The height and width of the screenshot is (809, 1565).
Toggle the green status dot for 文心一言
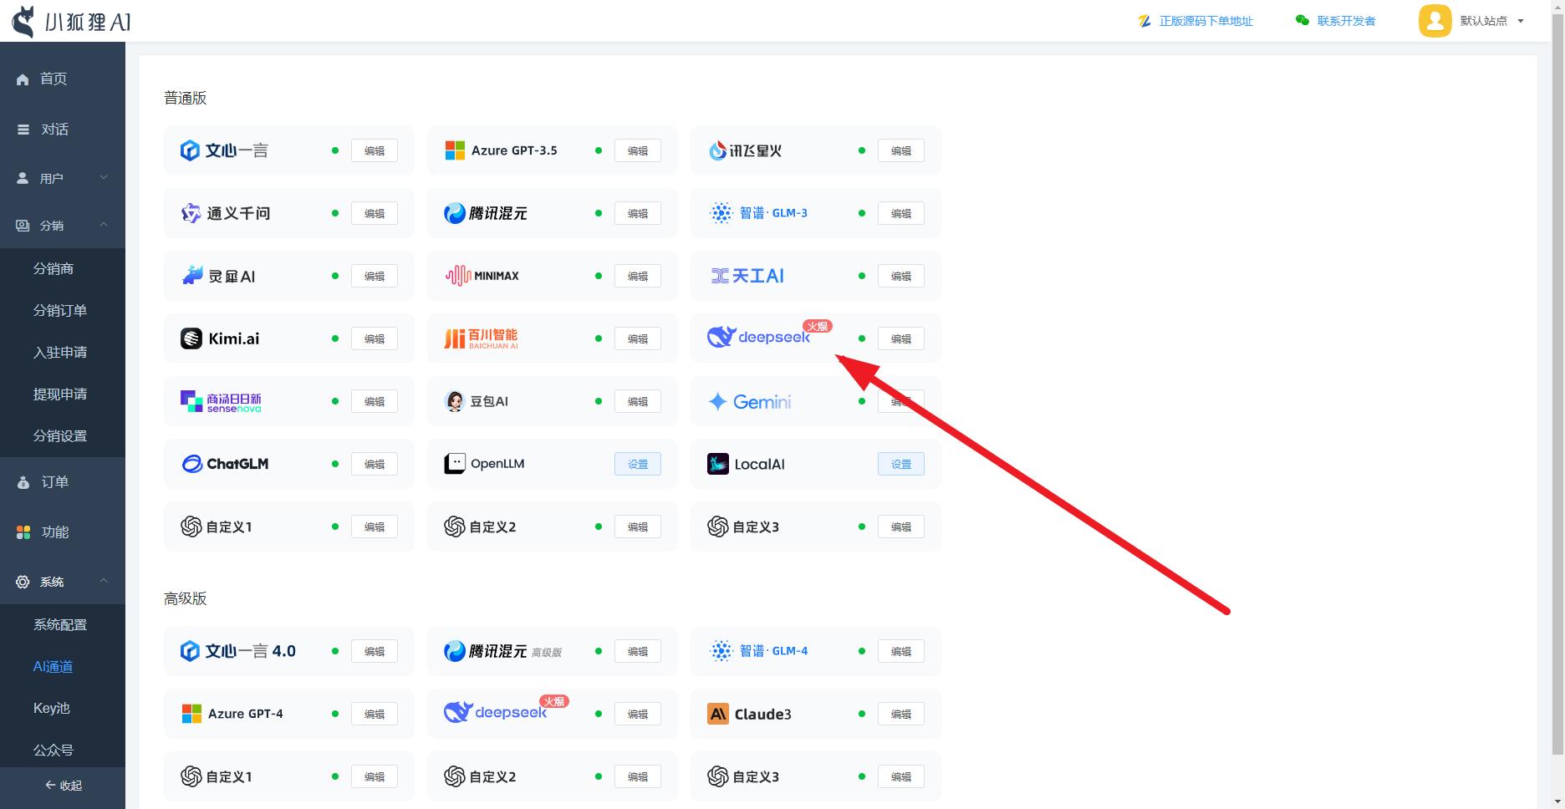(x=335, y=150)
